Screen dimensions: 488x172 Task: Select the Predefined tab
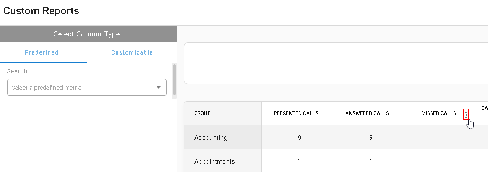point(42,52)
